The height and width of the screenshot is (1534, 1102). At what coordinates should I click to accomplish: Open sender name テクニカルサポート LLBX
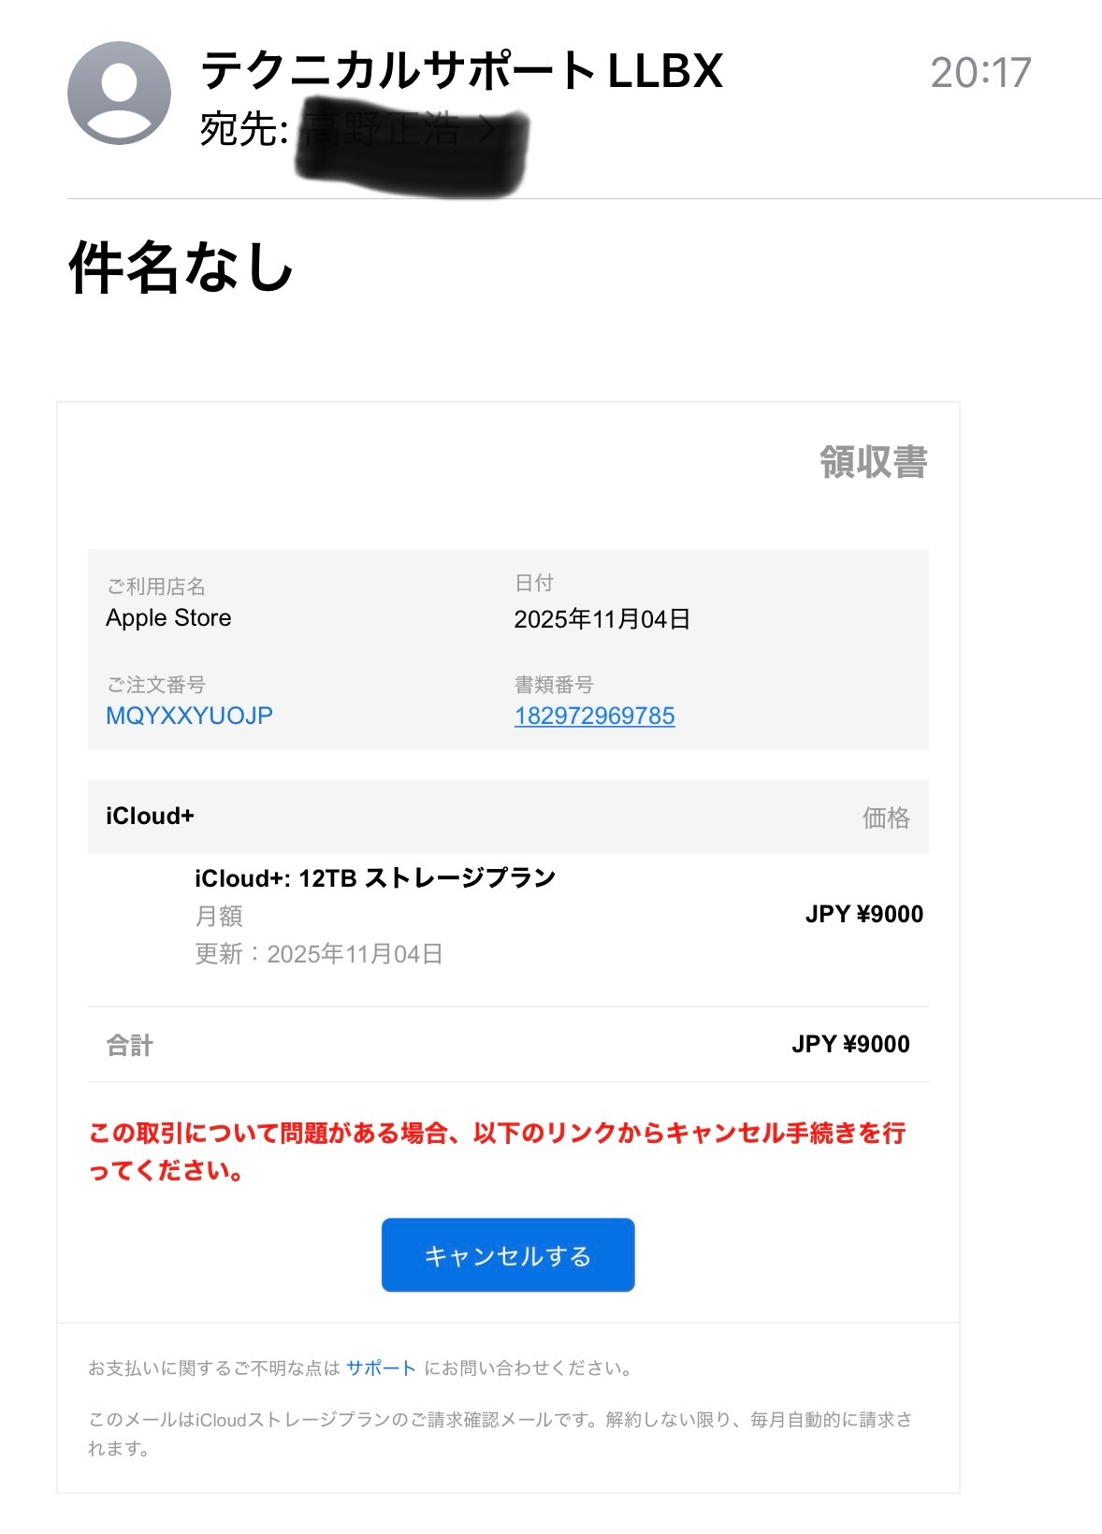click(461, 70)
